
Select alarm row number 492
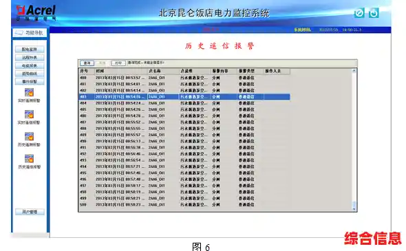184,154
